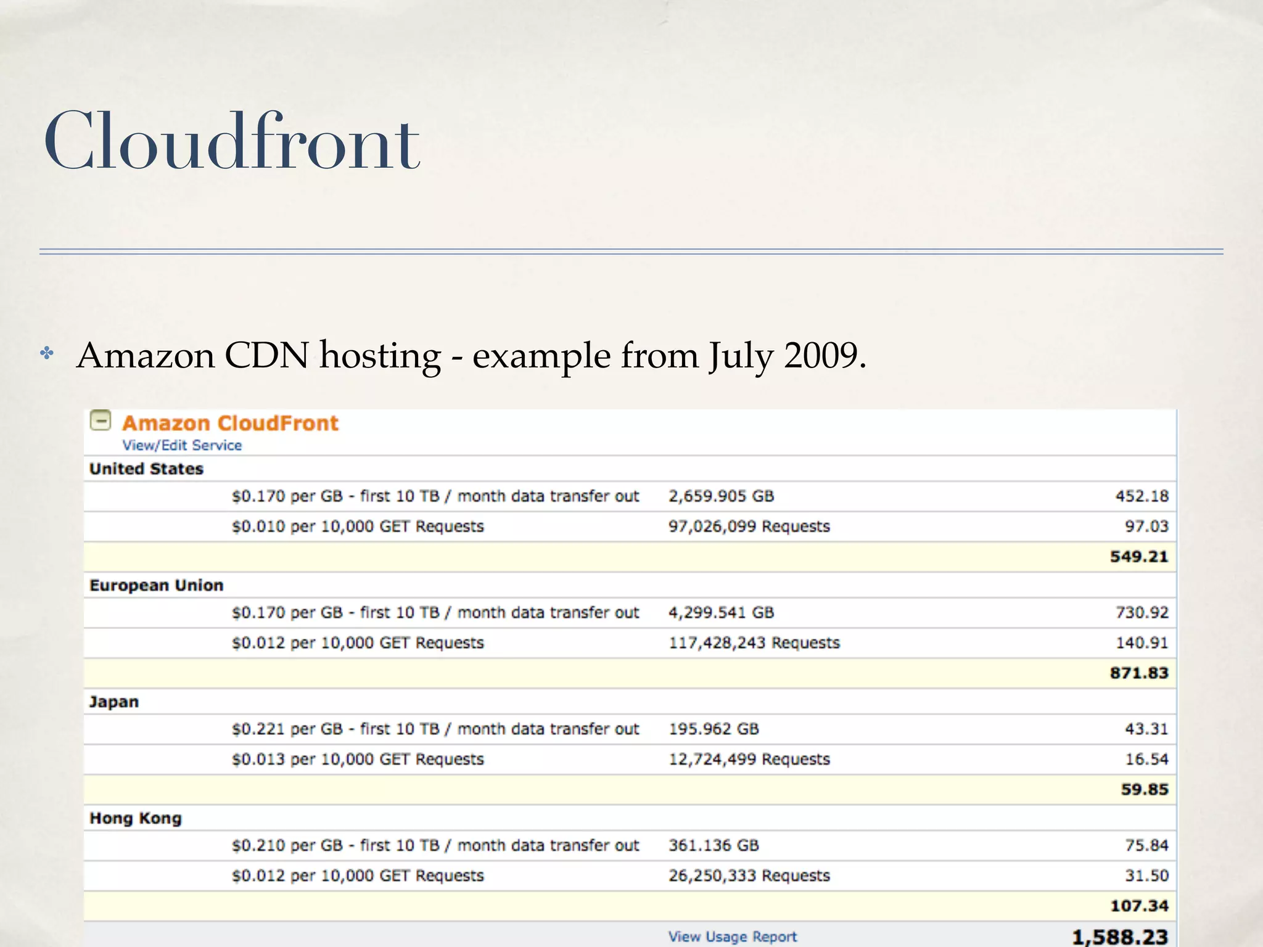Image resolution: width=1263 pixels, height=947 pixels.
Task: Click the grand total 1,588.23
Action: coord(1119,937)
